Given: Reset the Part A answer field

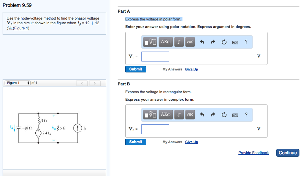Looking at the screenshot, I should pyautogui.click(x=224, y=42).
